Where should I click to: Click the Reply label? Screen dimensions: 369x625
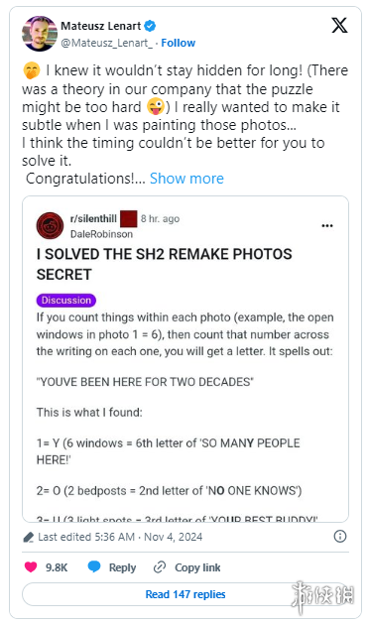[122, 567]
